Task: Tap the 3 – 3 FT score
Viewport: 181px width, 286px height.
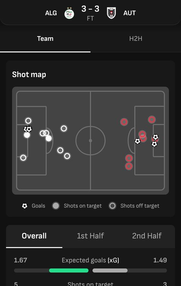Action: coord(90,13)
